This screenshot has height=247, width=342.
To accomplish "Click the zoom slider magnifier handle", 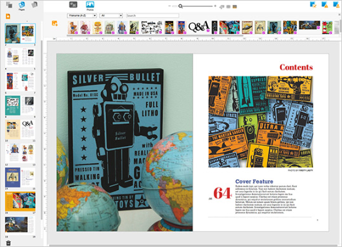I will 180,6.
